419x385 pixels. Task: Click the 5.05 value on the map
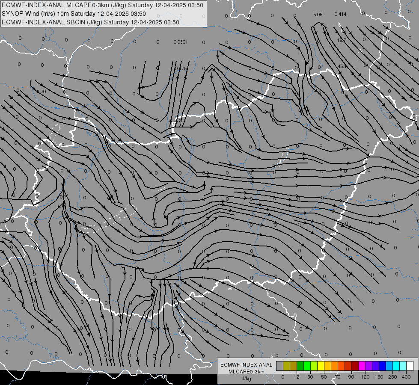(318, 15)
